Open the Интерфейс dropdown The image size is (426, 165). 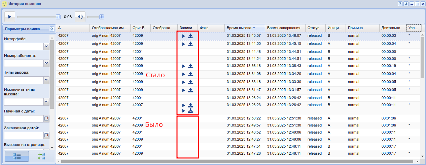tap(46, 47)
